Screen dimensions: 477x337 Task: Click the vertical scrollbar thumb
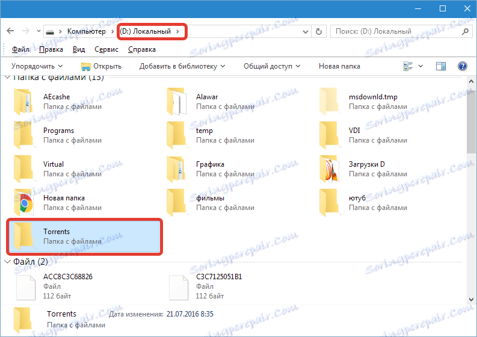[471, 122]
